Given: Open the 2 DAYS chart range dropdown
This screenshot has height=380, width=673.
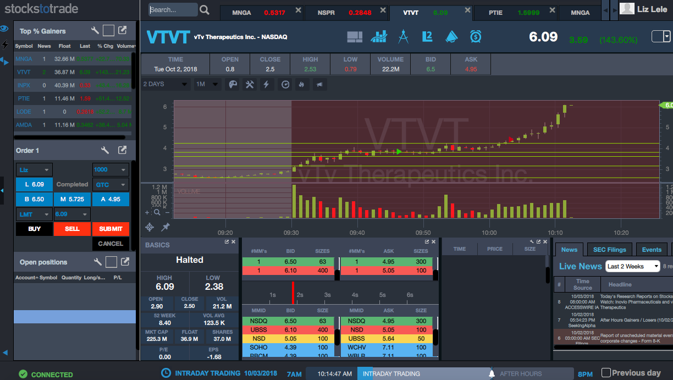Looking at the screenshot, I should [x=165, y=84].
